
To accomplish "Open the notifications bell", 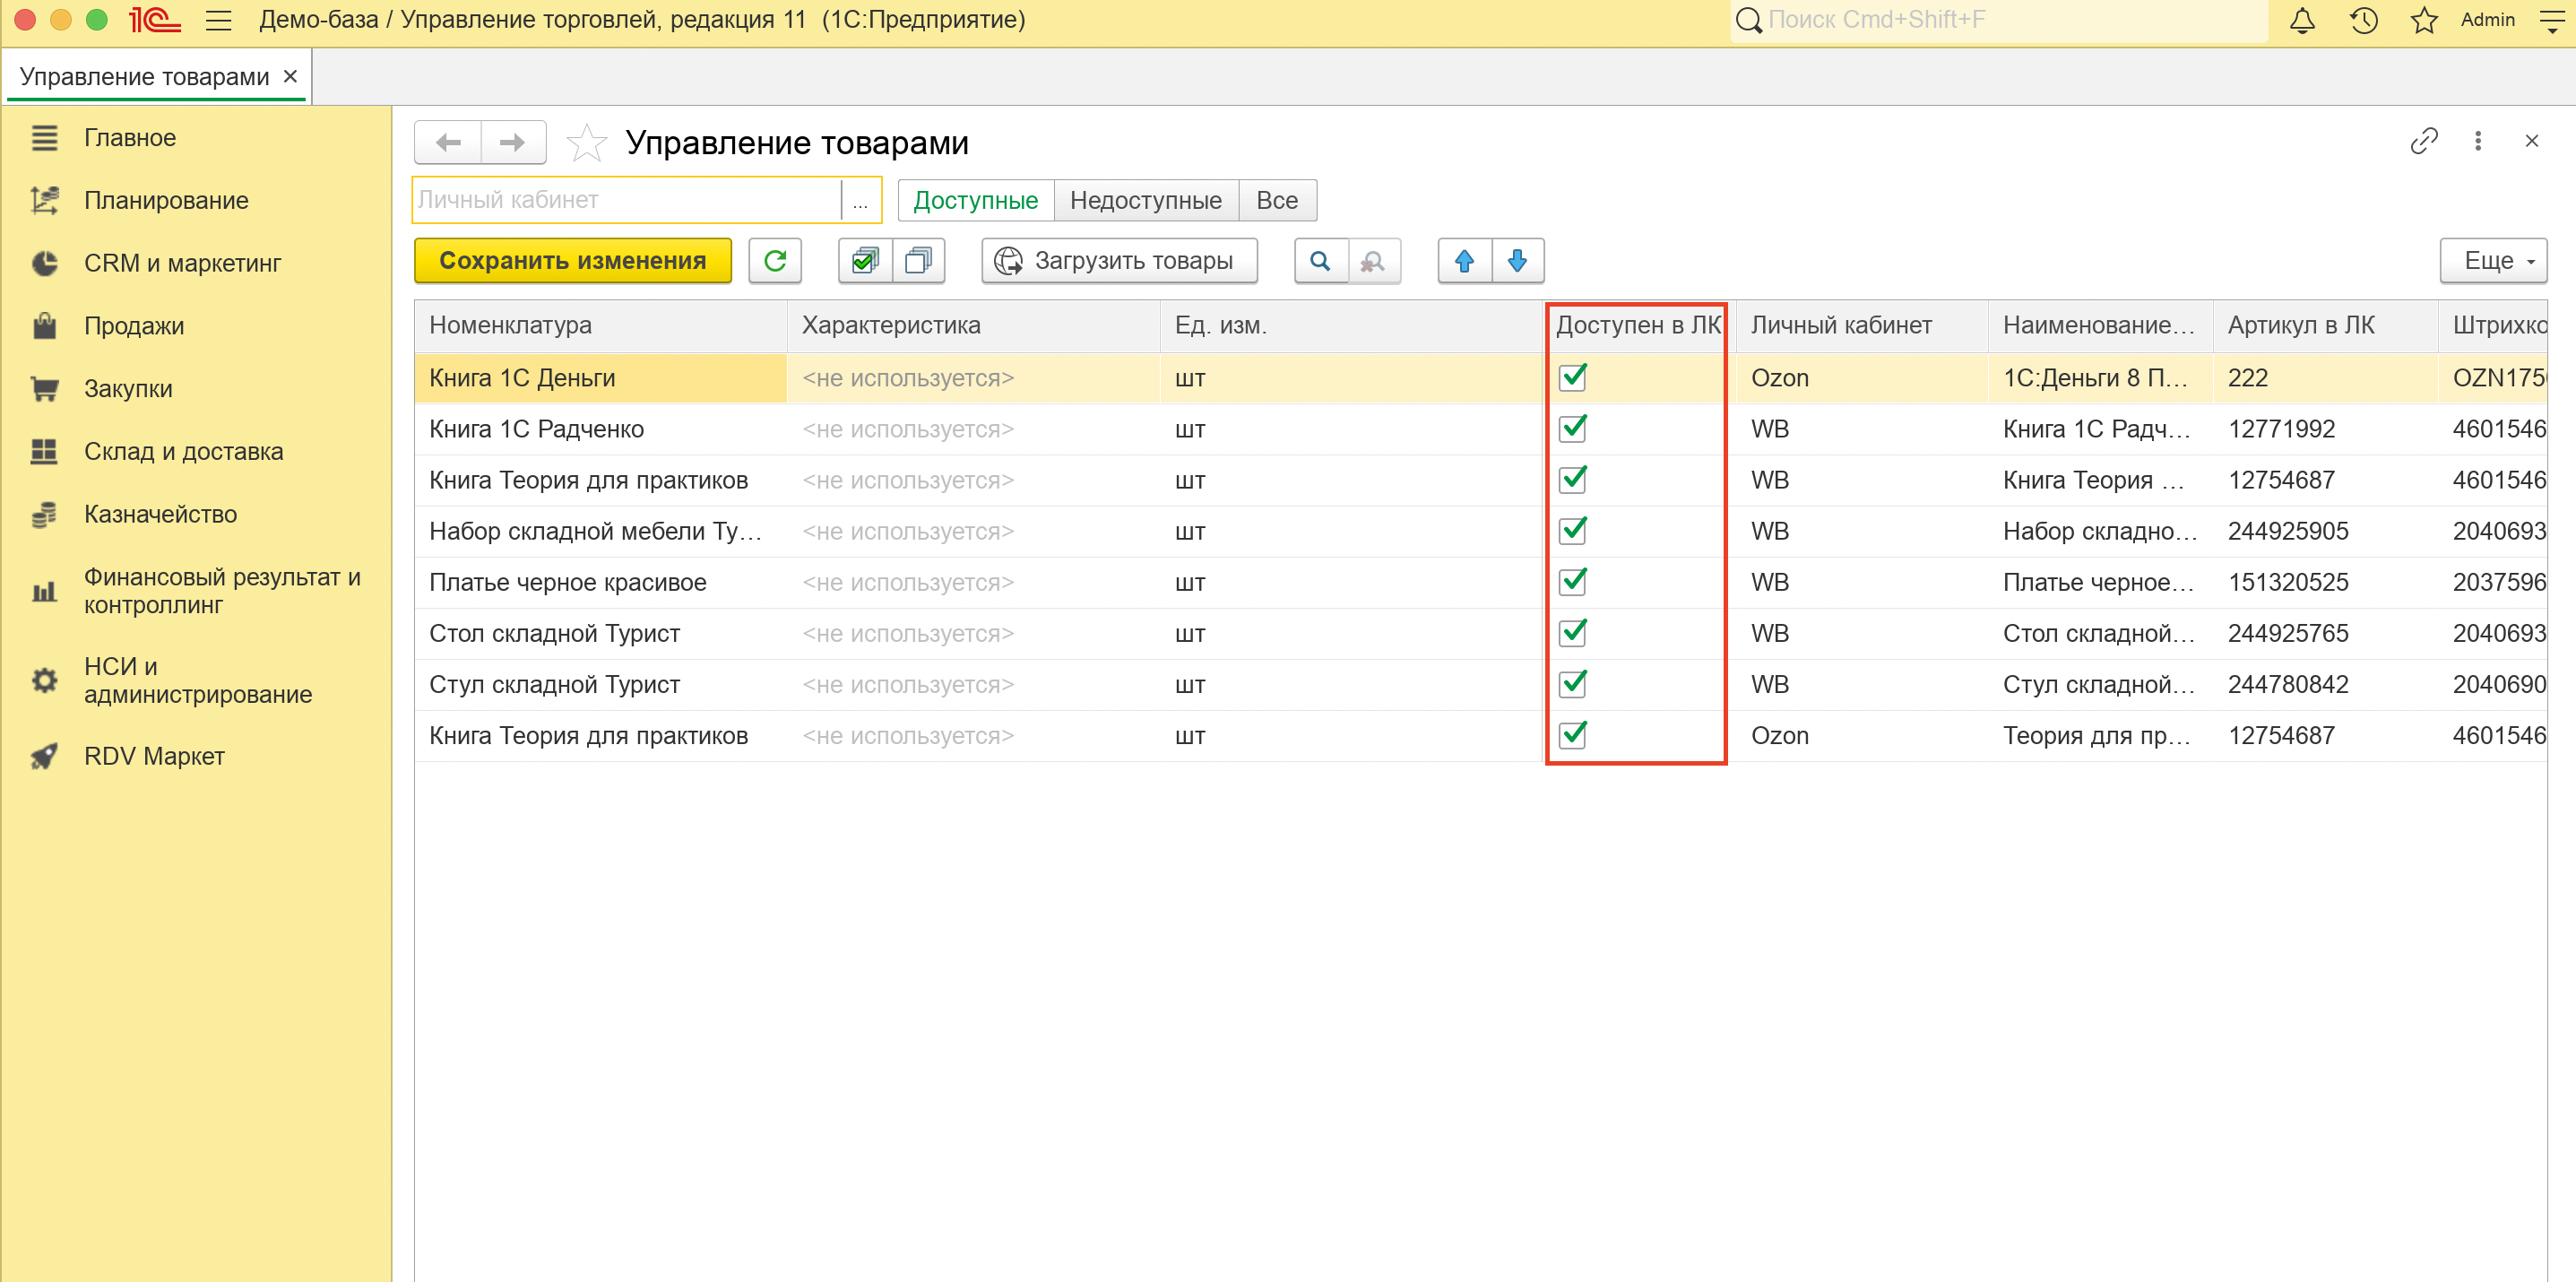I will coord(2302,20).
